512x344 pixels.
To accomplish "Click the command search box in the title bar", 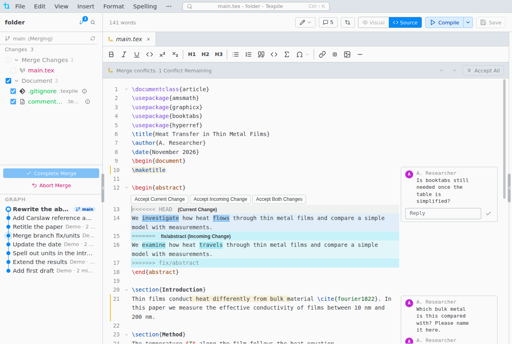I will 256,6.
